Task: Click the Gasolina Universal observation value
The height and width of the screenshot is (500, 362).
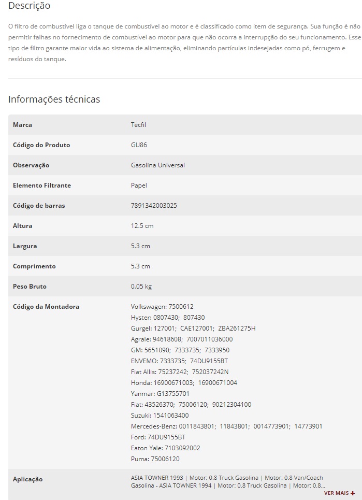Action: tap(157, 165)
